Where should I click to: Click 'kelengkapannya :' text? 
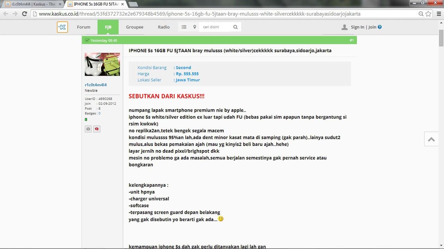tap(148, 185)
